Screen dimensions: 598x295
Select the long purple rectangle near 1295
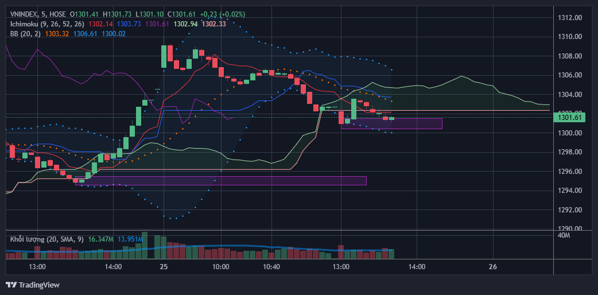(x=221, y=181)
